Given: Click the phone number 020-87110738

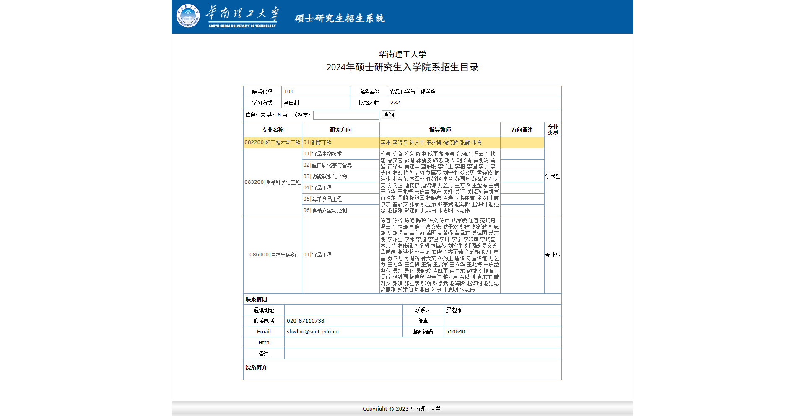Looking at the screenshot, I should tap(305, 321).
